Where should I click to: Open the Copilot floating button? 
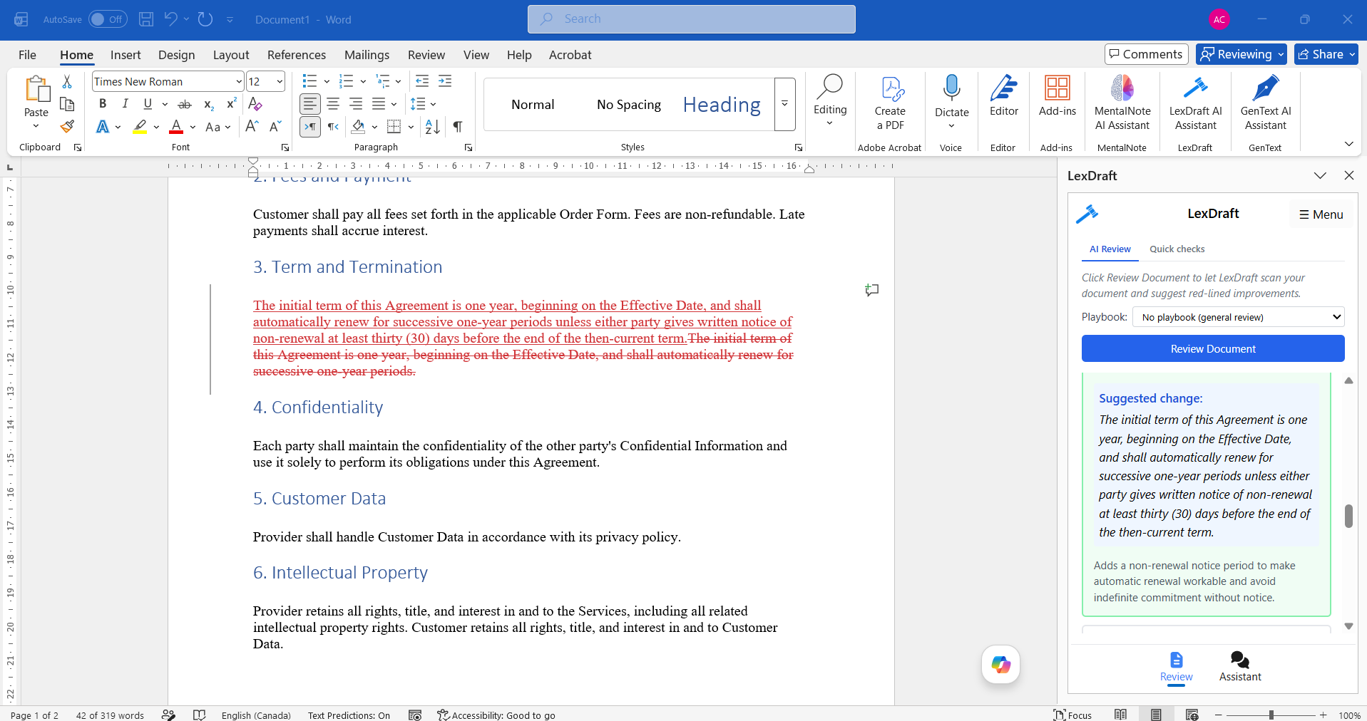[x=1000, y=665]
